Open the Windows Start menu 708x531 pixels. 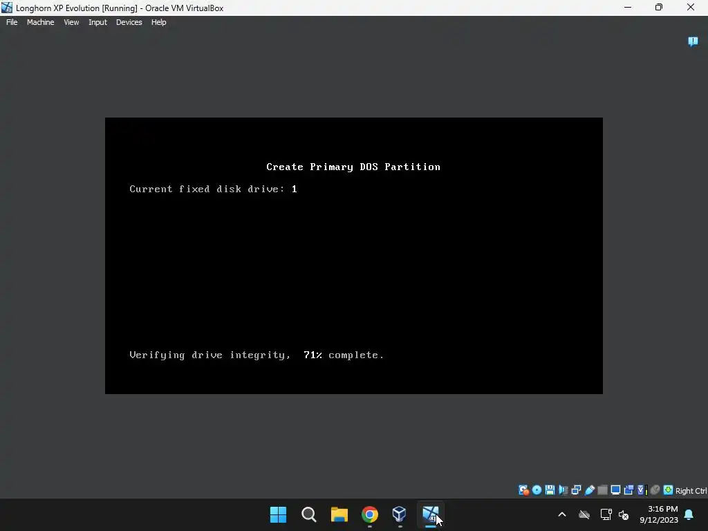(278, 514)
